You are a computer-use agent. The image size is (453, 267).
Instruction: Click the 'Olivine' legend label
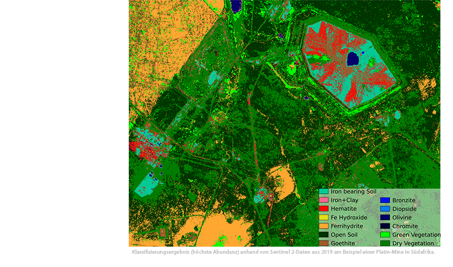(x=402, y=218)
